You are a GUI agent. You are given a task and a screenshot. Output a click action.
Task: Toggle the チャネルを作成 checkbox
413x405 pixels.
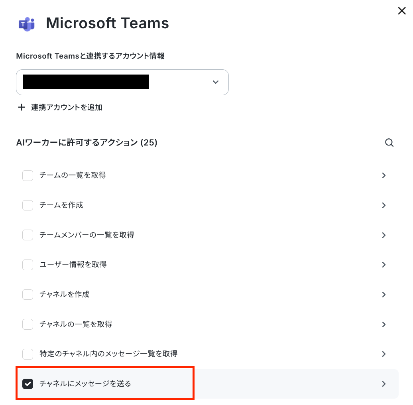coord(28,295)
